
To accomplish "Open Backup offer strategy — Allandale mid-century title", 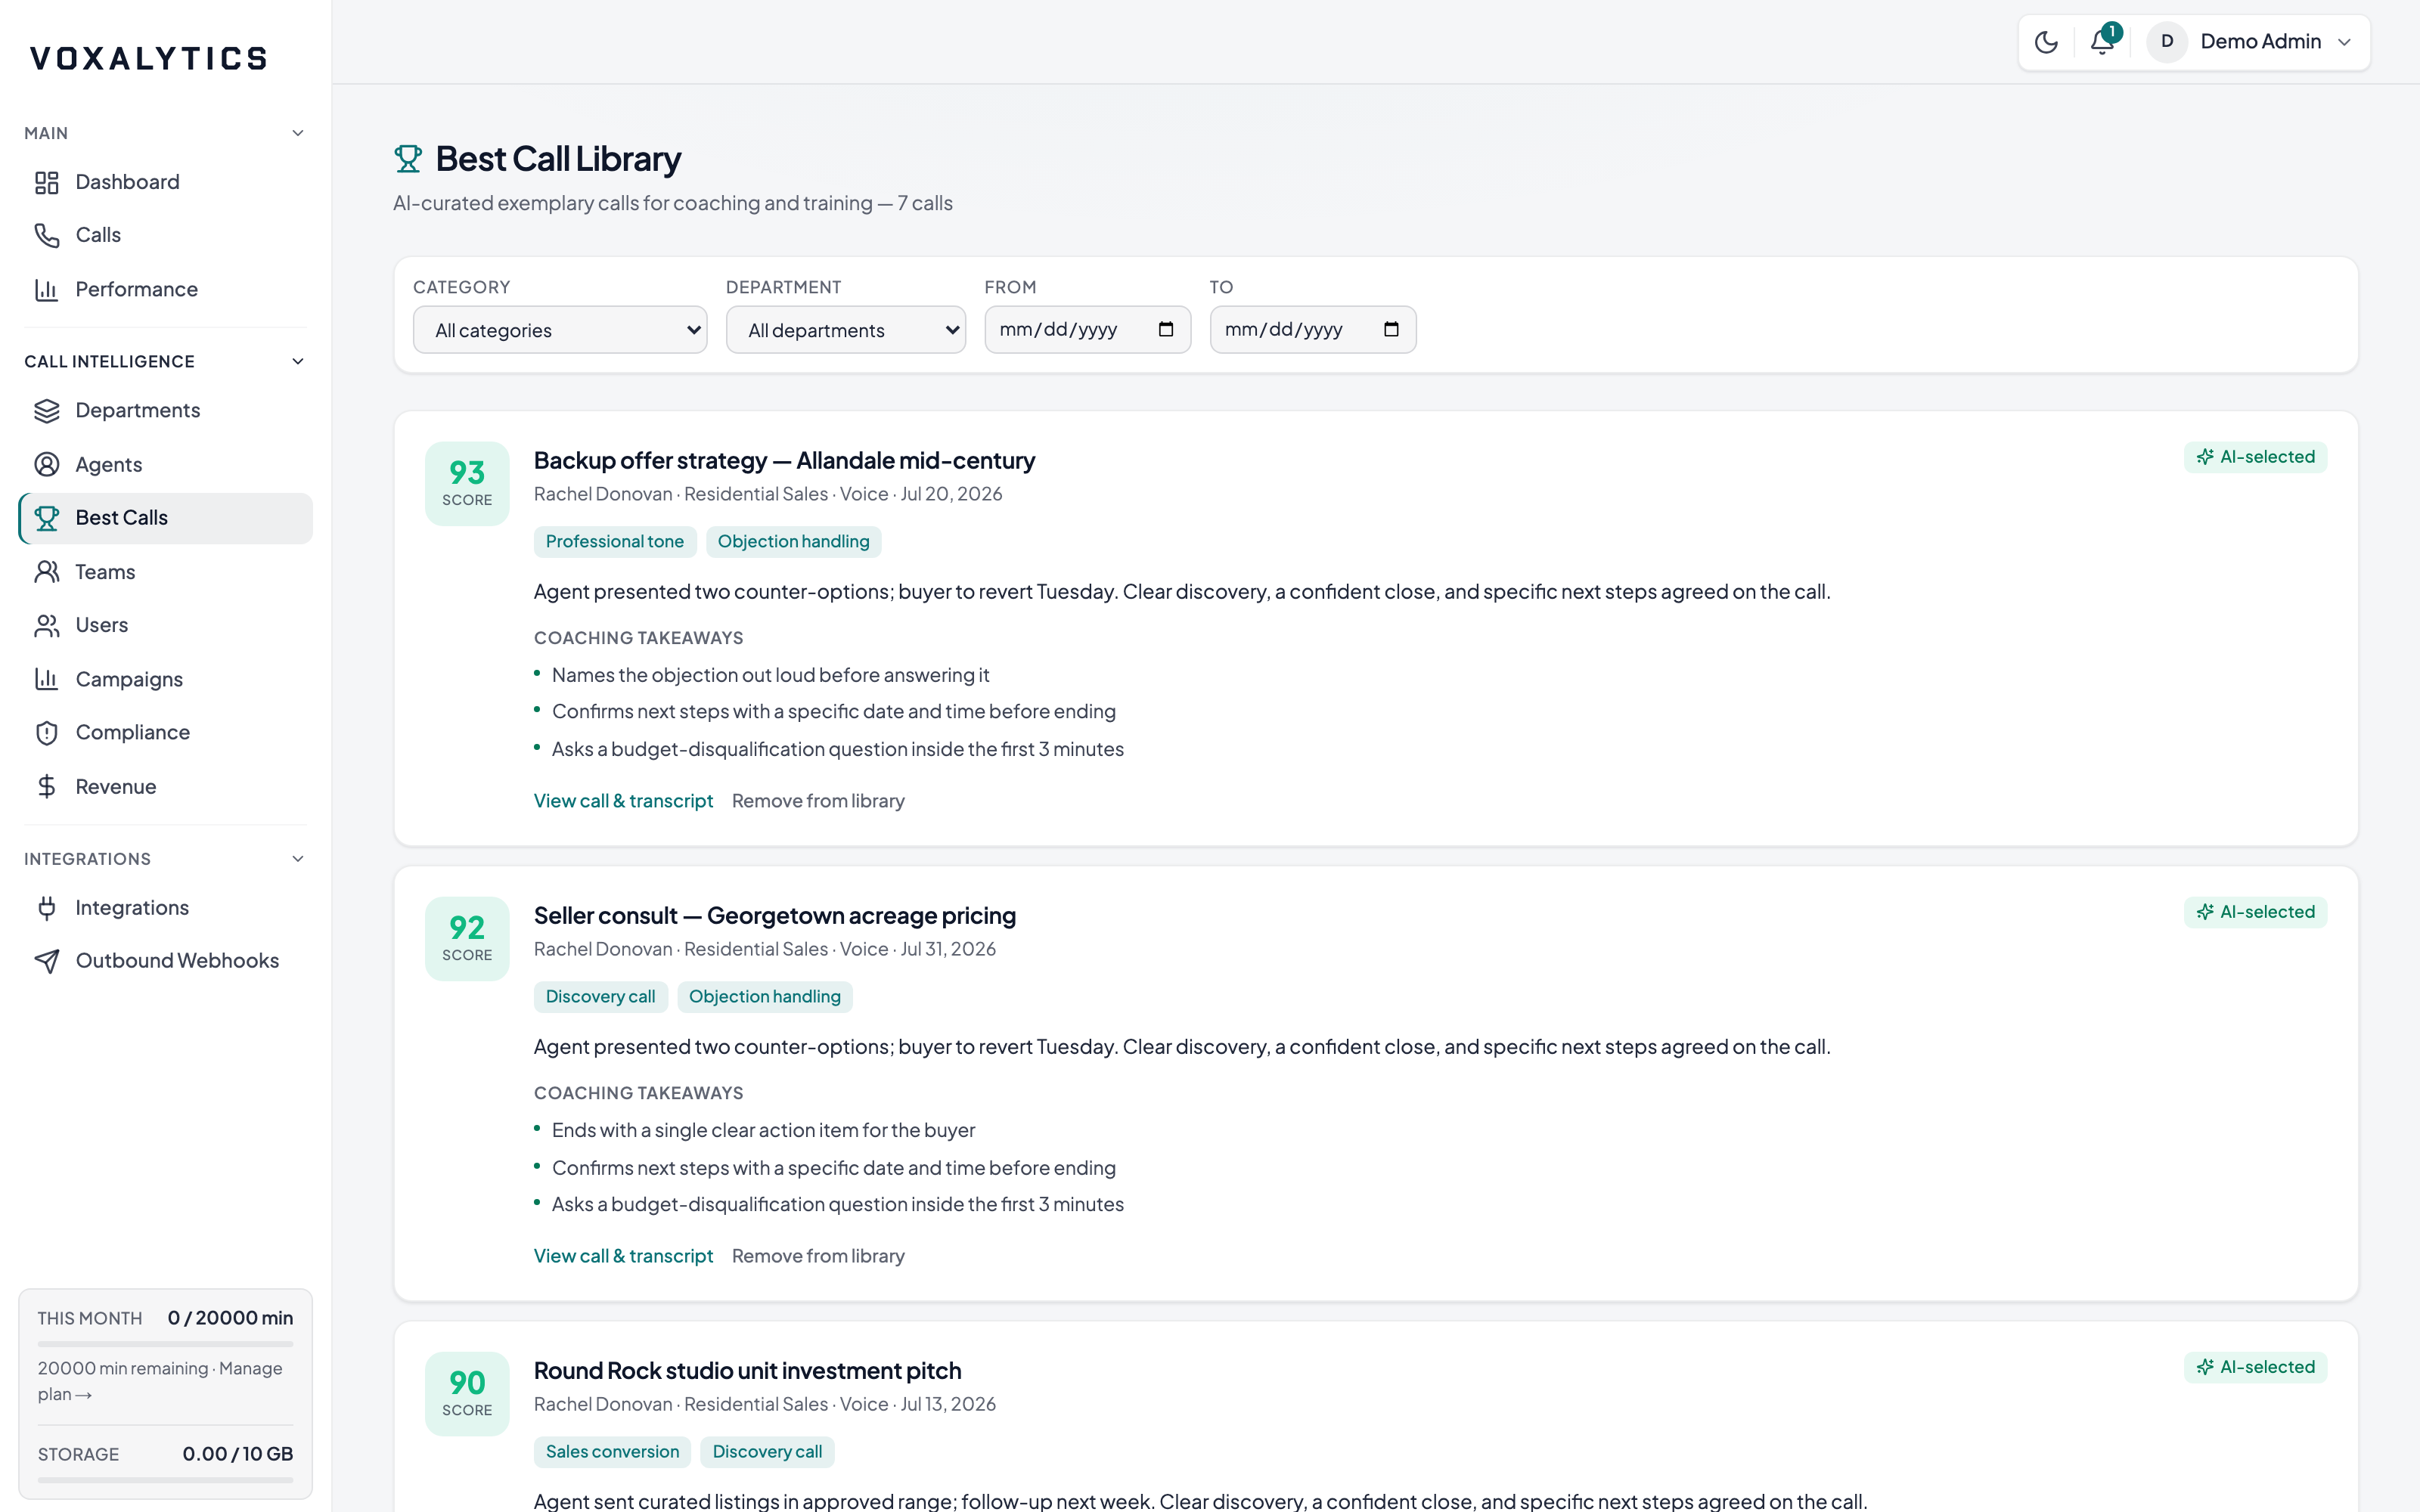I will click(x=784, y=461).
